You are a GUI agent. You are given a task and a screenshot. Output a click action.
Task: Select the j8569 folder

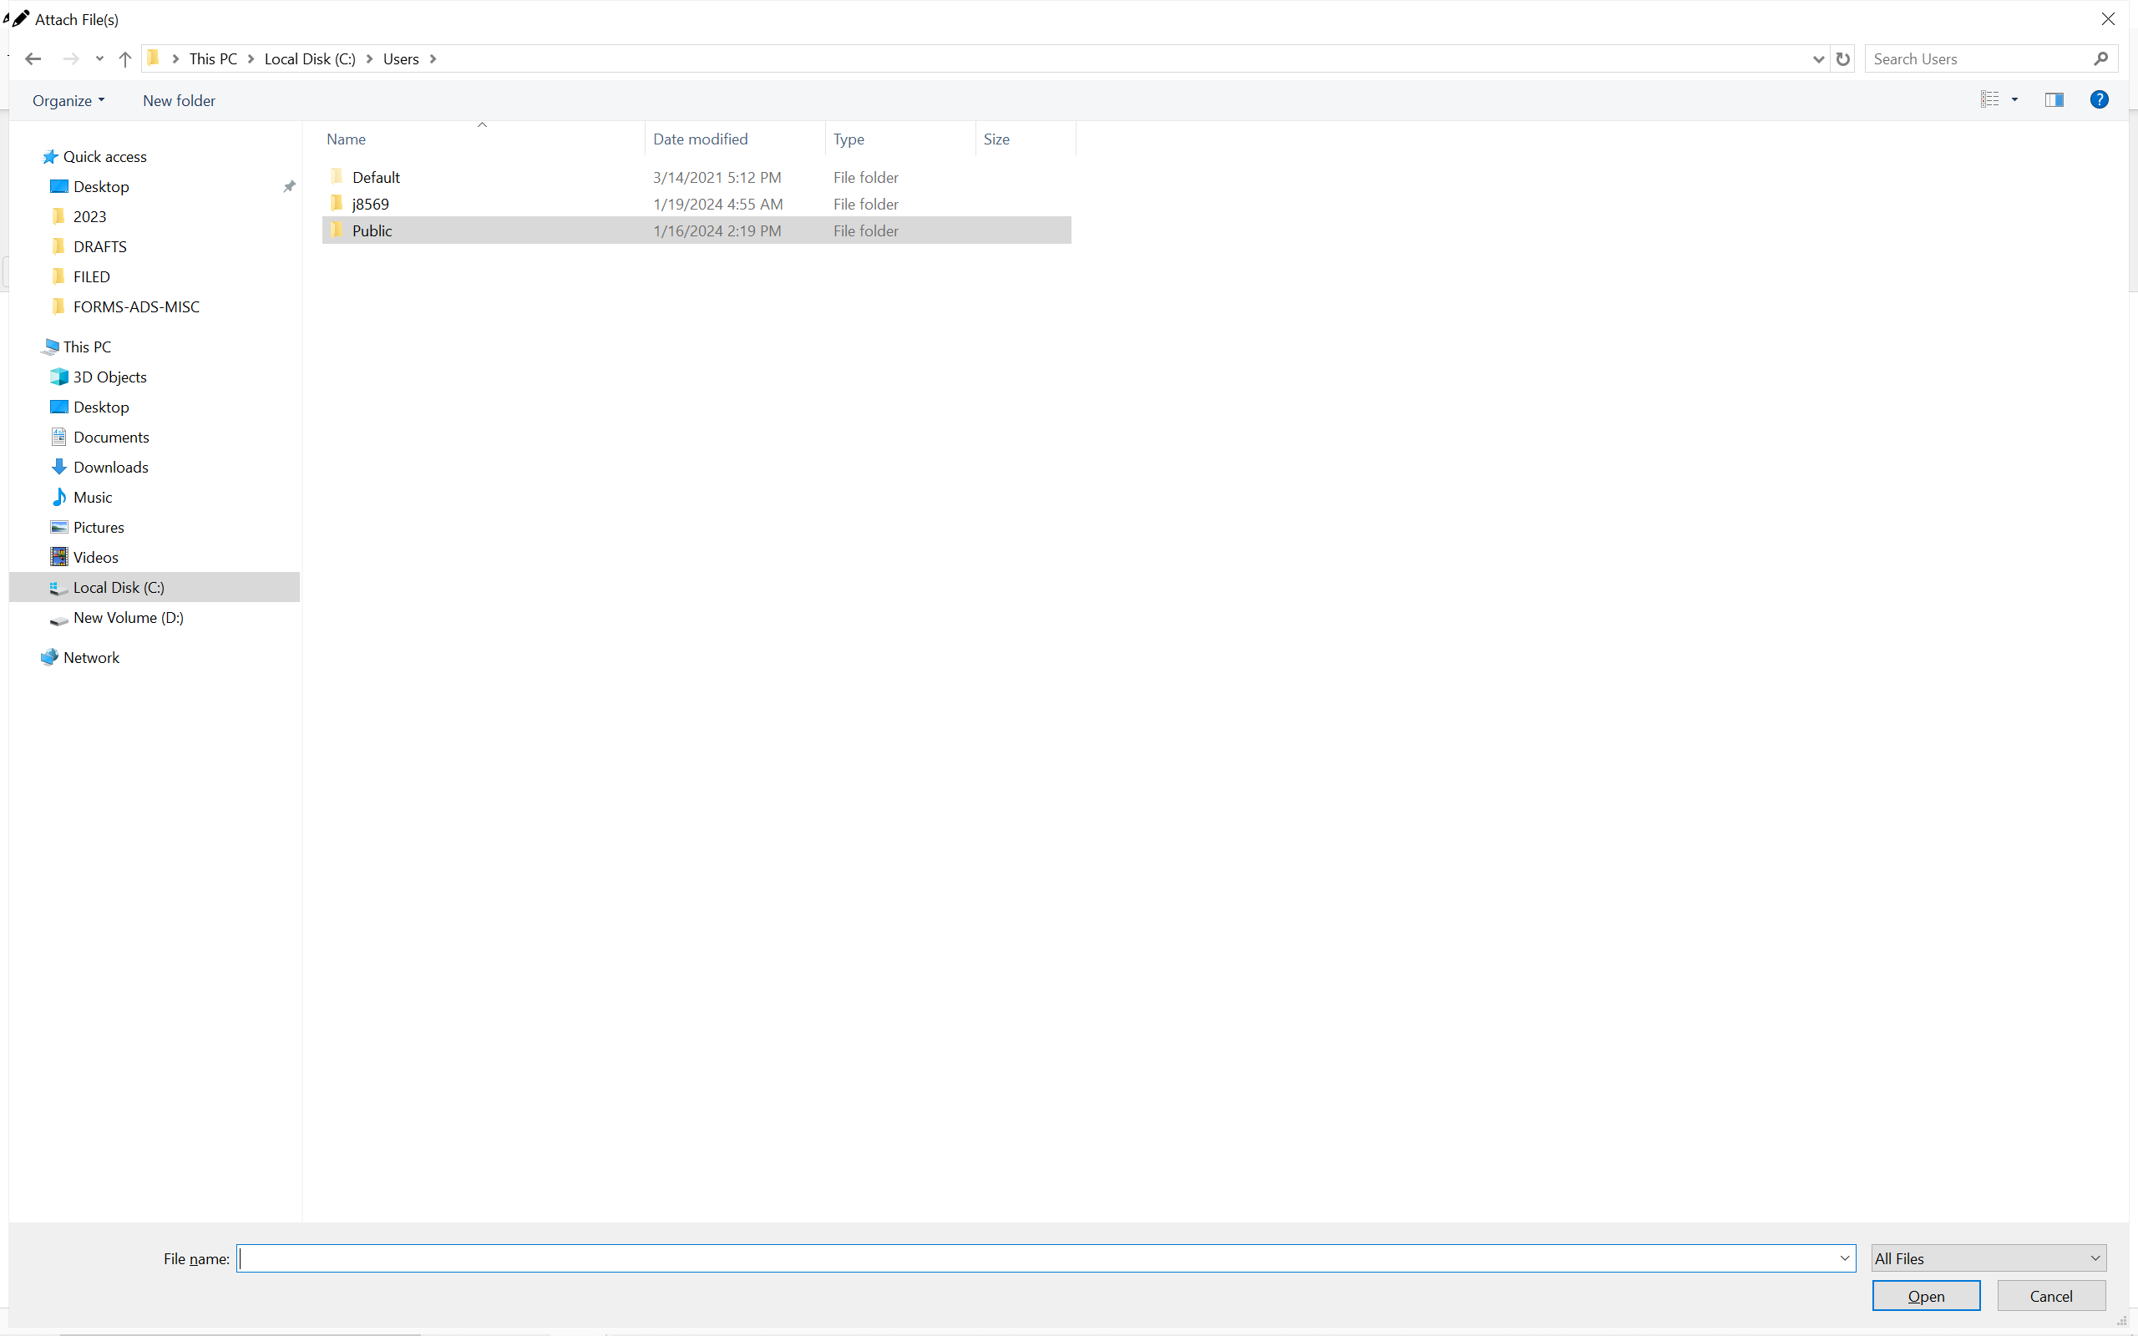(x=370, y=204)
